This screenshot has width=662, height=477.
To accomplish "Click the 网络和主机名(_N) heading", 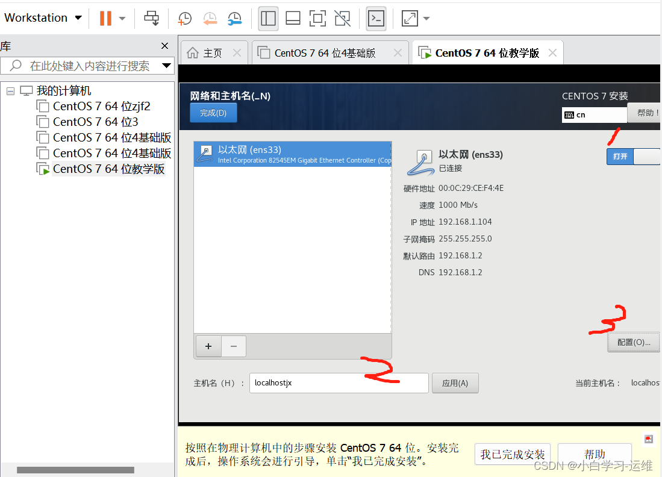I will pos(230,96).
